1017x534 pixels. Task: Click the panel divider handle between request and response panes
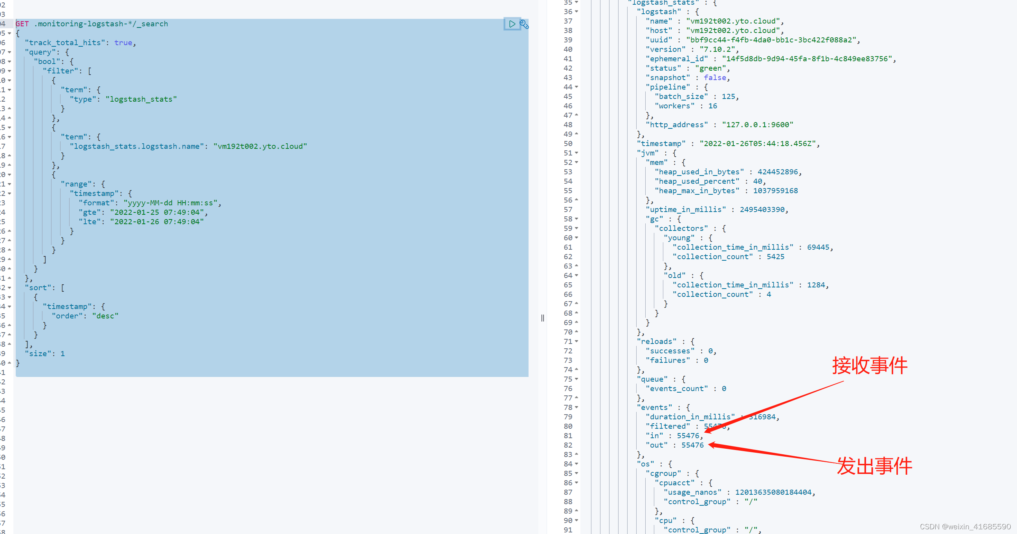point(542,318)
